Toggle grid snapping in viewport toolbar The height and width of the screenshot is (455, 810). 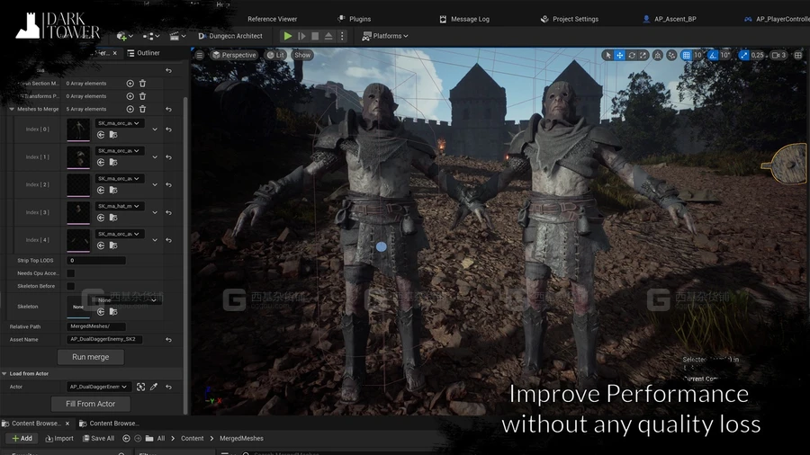686,55
